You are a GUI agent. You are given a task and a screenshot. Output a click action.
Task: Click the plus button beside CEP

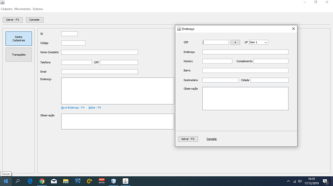tap(236, 42)
